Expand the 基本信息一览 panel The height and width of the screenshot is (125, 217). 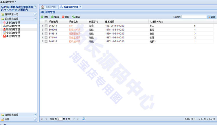[x=35, y=14]
